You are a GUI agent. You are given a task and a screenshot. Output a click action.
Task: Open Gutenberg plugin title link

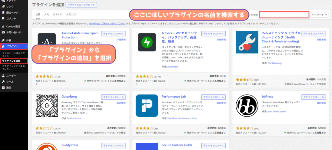pyautogui.click(x=69, y=97)
